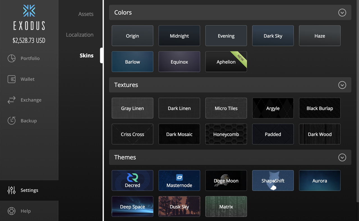
Task: Switch to the Assets tab
Action: coord(86,14)
